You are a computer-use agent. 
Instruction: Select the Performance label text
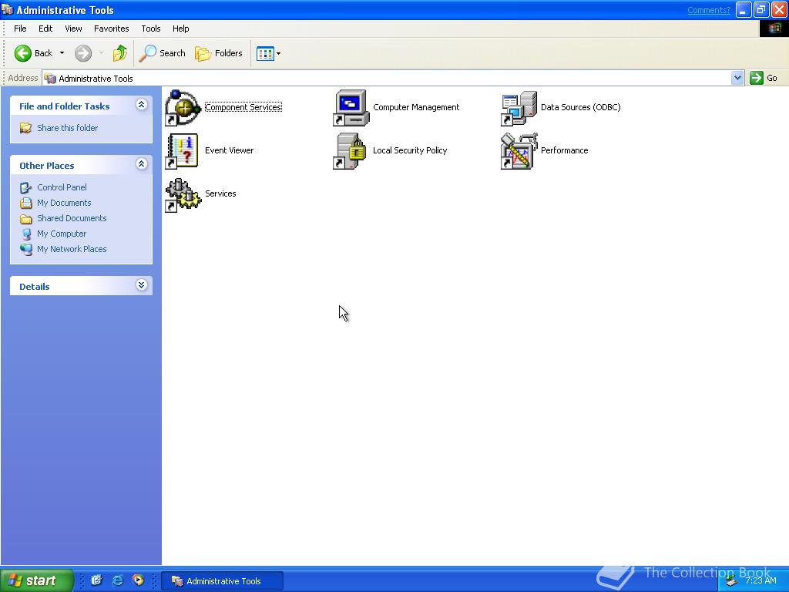point(564,150)
